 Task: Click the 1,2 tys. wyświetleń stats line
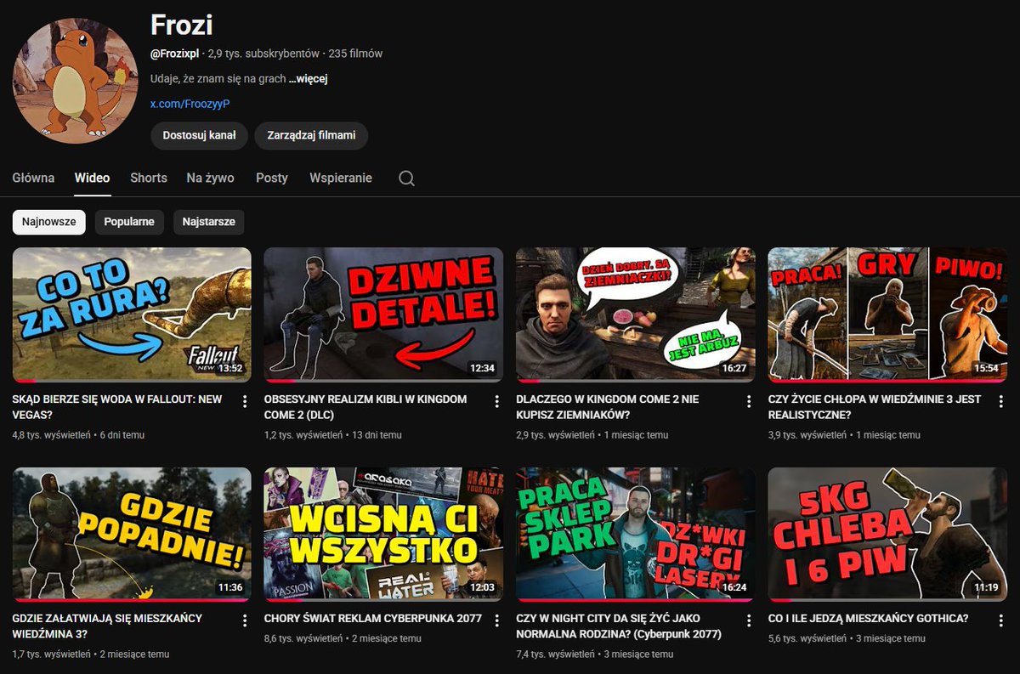332,435
